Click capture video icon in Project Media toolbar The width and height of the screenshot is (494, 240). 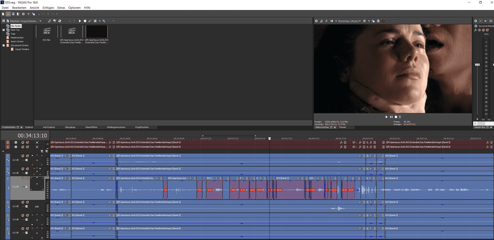(x=55, y=21)
